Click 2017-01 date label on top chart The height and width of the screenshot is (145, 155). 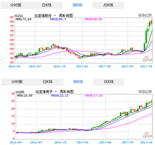[82, 66]
